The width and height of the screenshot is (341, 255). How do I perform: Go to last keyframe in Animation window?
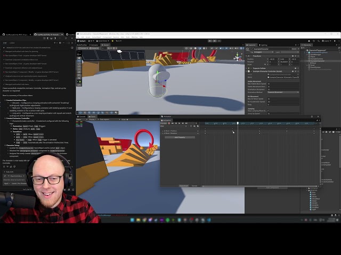coord(186,123)
